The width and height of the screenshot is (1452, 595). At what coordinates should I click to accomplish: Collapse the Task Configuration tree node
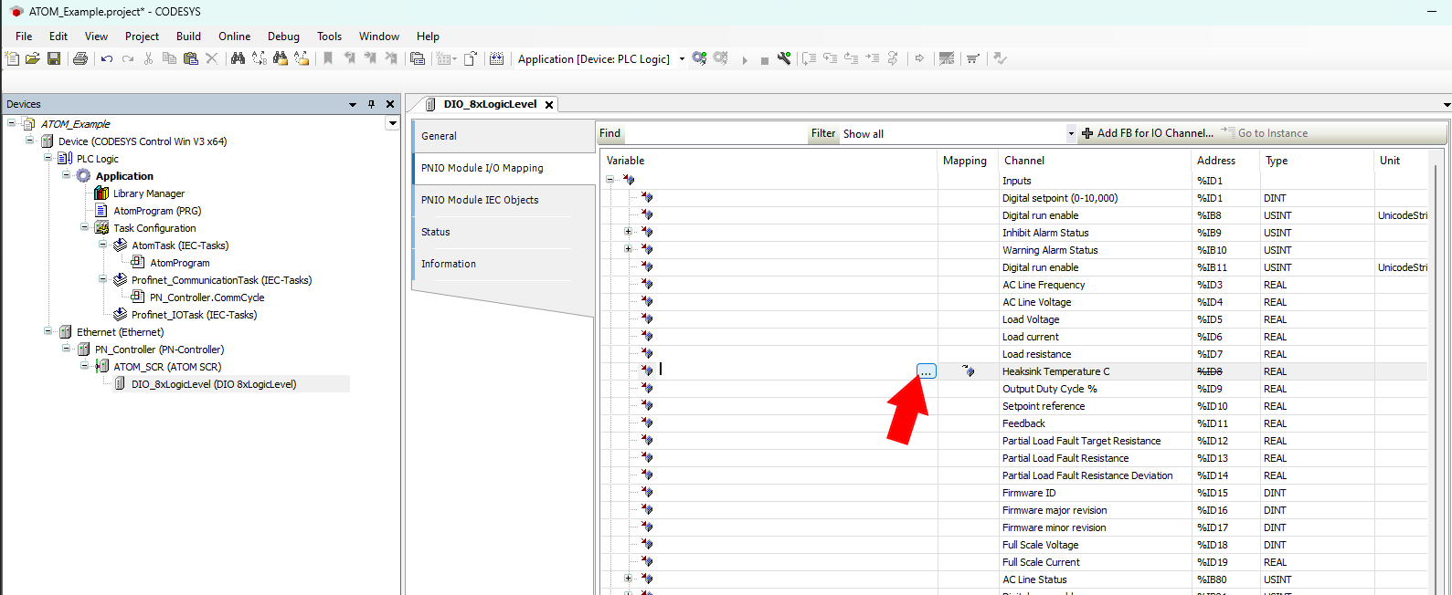[85, 228]
